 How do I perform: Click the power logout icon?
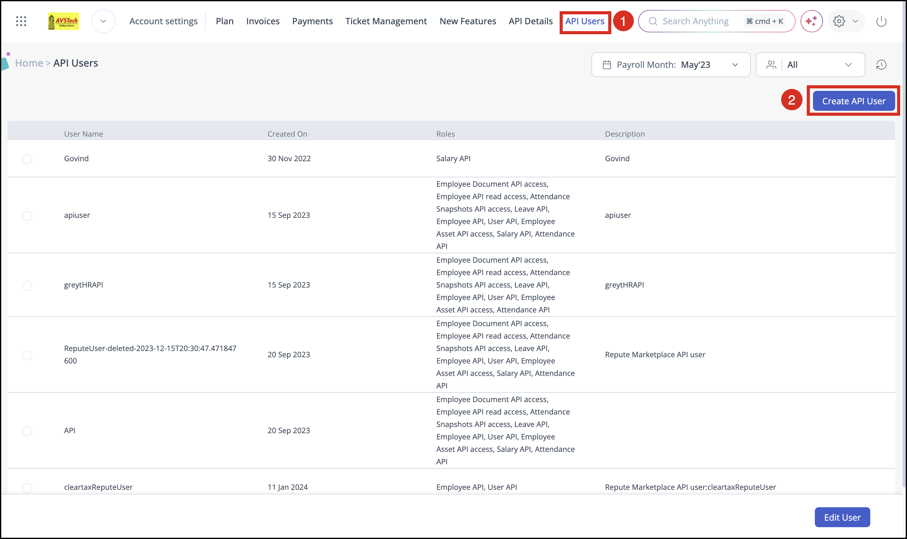coord(881,21)
